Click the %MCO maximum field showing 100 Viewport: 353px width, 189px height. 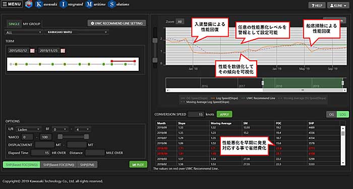46,137
